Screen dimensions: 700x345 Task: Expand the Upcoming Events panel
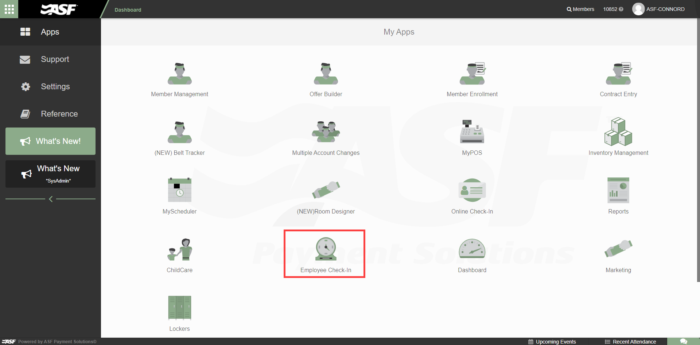pos(552,342)
